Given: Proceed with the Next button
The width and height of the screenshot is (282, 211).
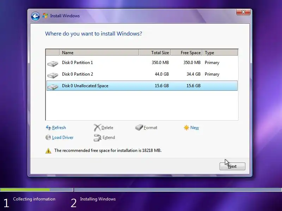Looking at the screenshot, I should click(232, 166).
